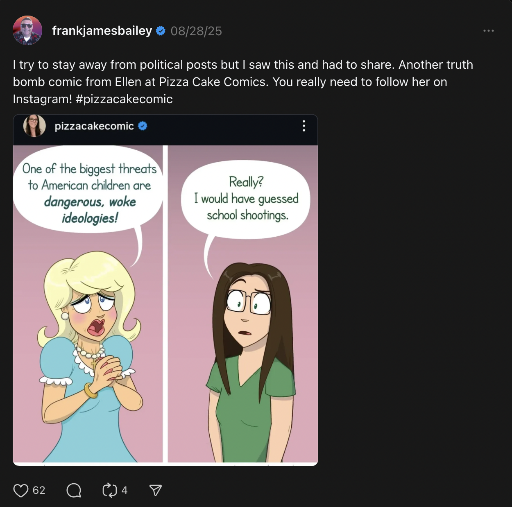
Task: Repost using the circular arrows icon
Action: point(109,490)
